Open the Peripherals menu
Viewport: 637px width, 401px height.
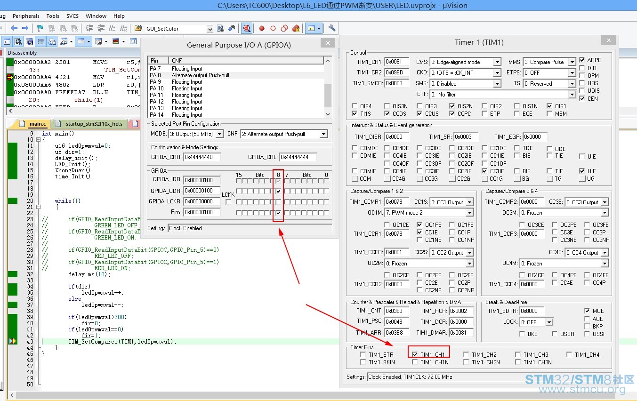pos(26,16)
